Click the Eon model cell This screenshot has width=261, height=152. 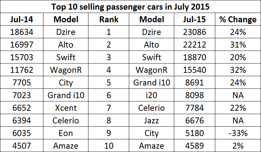tap(66, 133)
